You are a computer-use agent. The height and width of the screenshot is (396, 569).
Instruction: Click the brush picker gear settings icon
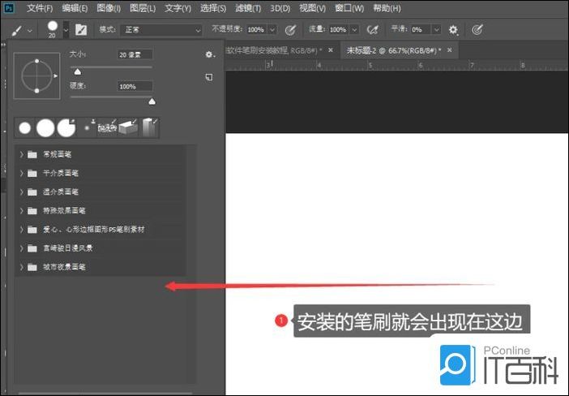point(209,54)
